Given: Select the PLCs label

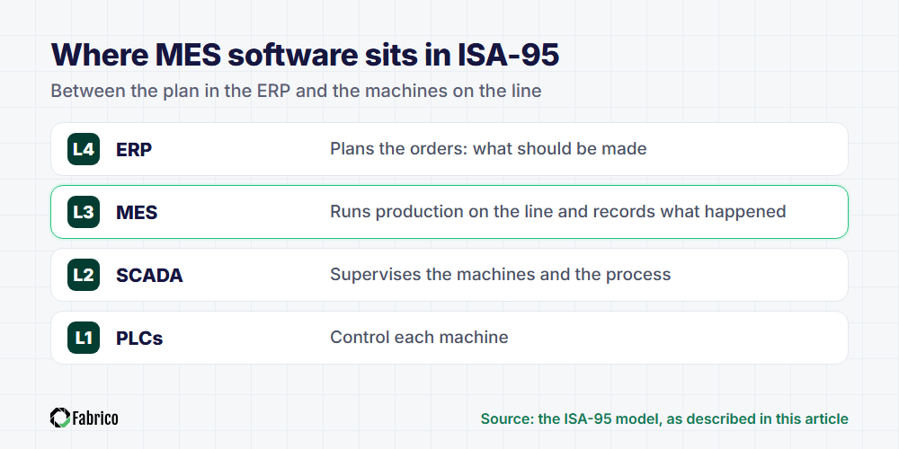Looking at the screenshot, I should click(x=139, y=339).
